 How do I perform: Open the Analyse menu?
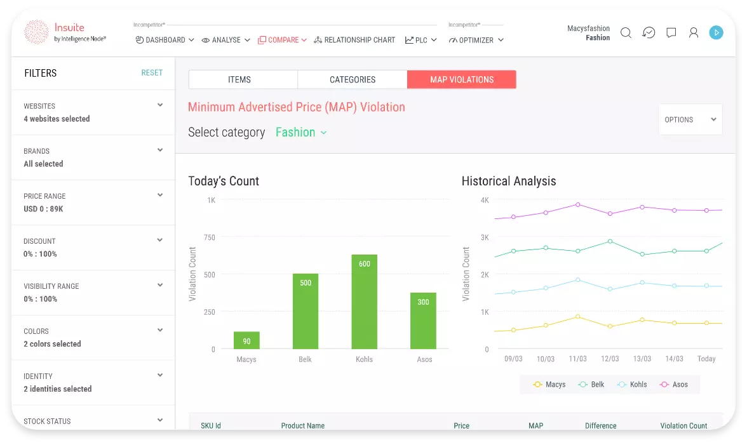coord(225,39)
